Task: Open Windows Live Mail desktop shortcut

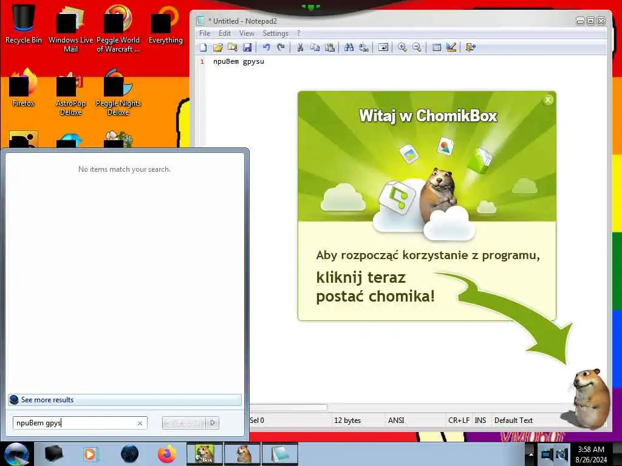Action: 70,29
